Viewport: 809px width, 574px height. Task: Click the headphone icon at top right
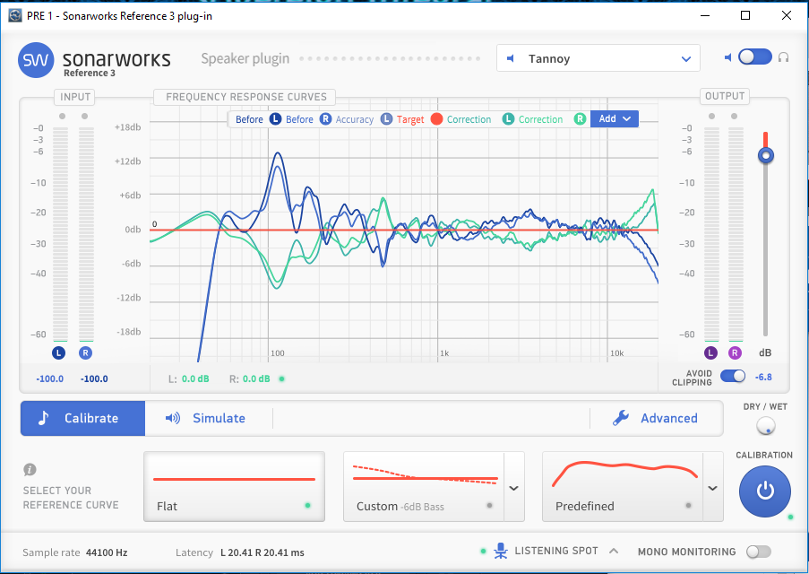tap(783, 57)
